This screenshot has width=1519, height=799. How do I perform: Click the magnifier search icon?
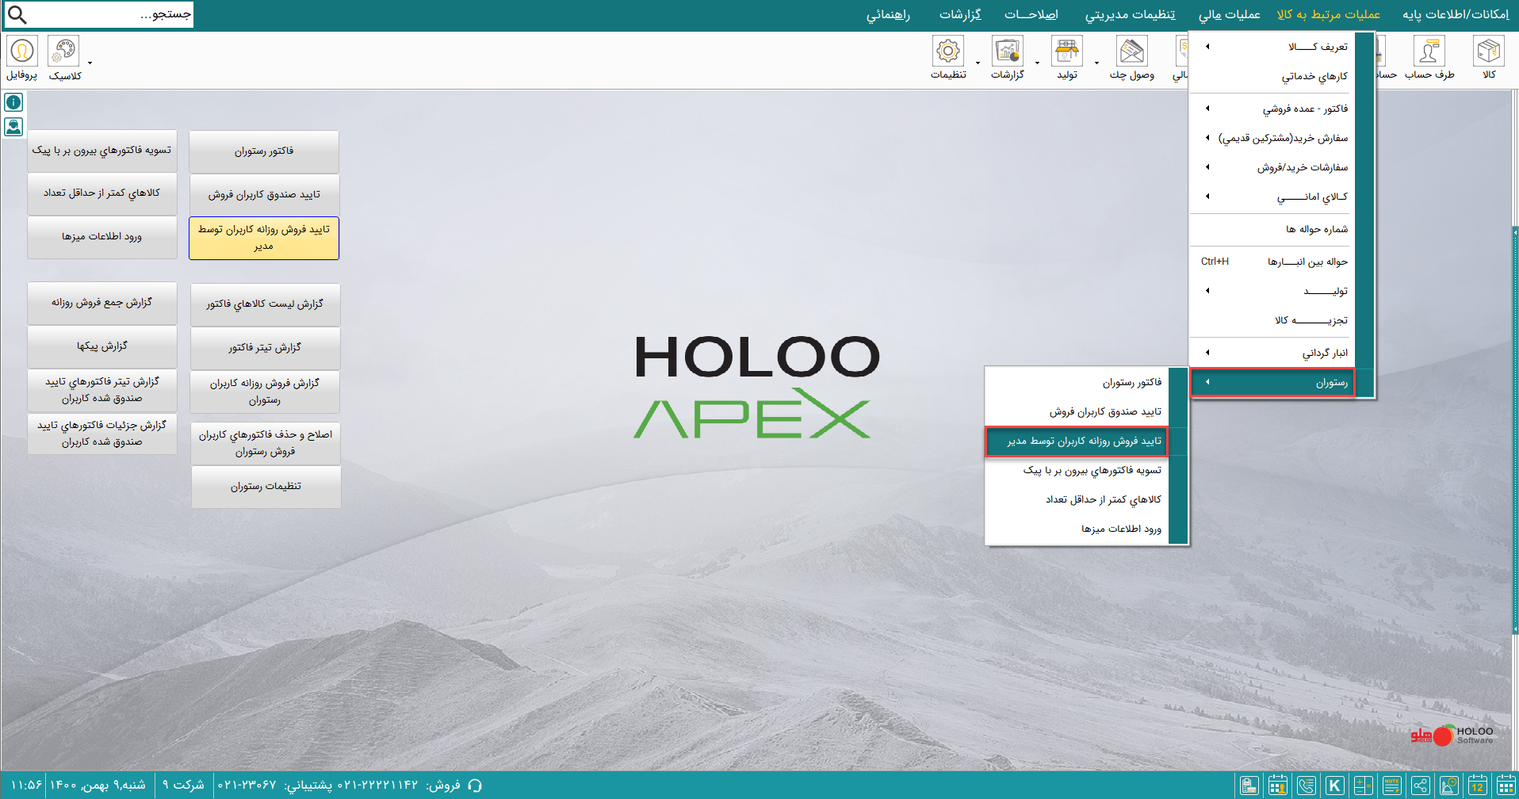tap(17, 14)
